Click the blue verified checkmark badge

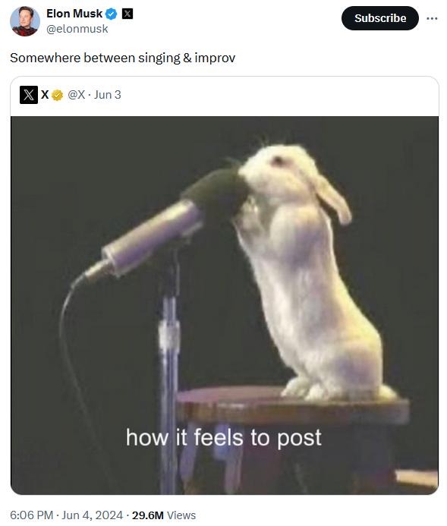click(x=111, y=14)
